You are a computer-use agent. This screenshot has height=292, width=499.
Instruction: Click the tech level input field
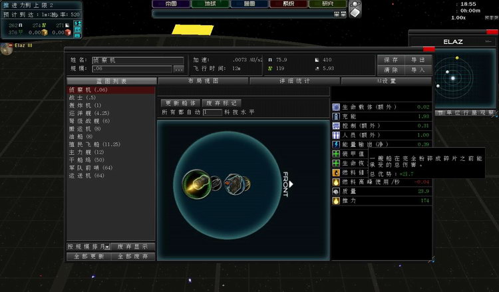(x=212, y=112)
